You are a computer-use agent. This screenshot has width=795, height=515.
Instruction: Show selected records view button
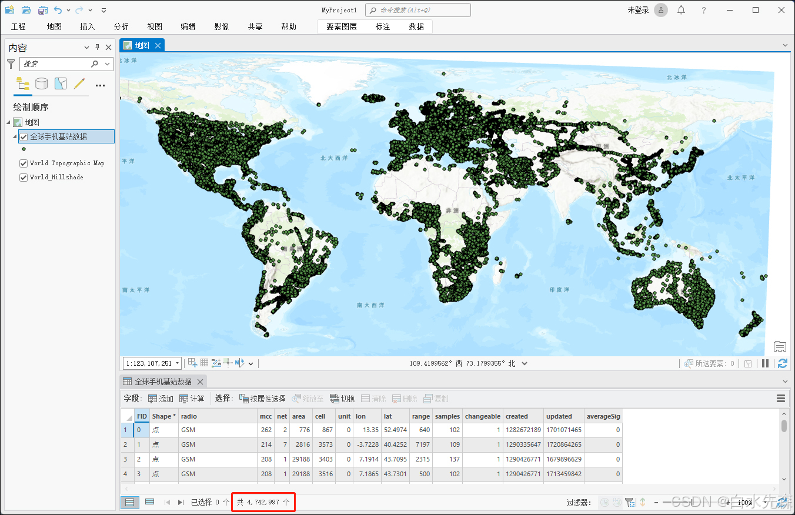[x=149, y=502]
